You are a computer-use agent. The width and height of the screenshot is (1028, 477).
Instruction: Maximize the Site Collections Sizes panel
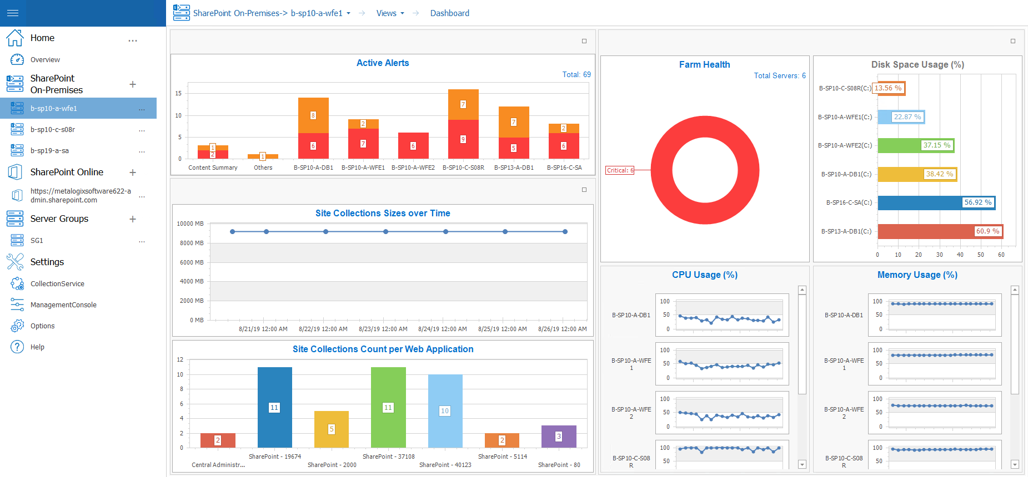[584, 190]
